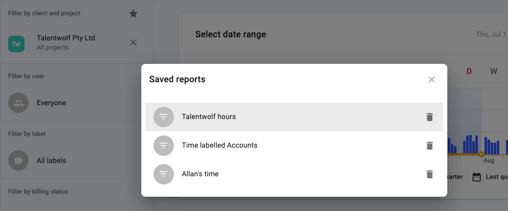Select the Last quarter calendar shortcut
This screenshot has height=211, width=508.
pos(490,177)
